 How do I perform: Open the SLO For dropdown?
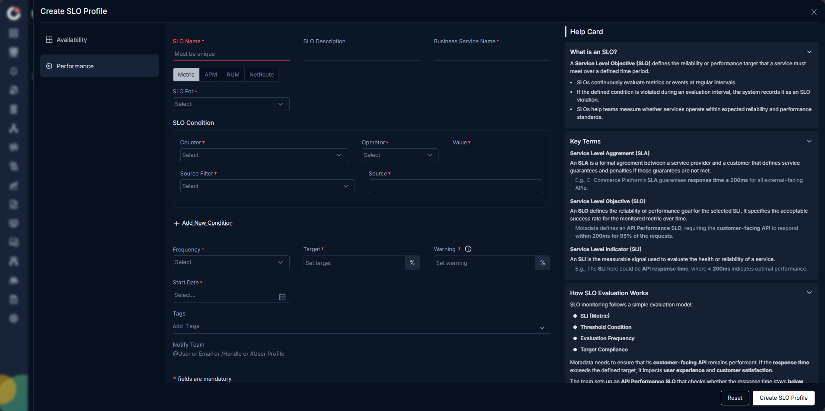point(231,104)
